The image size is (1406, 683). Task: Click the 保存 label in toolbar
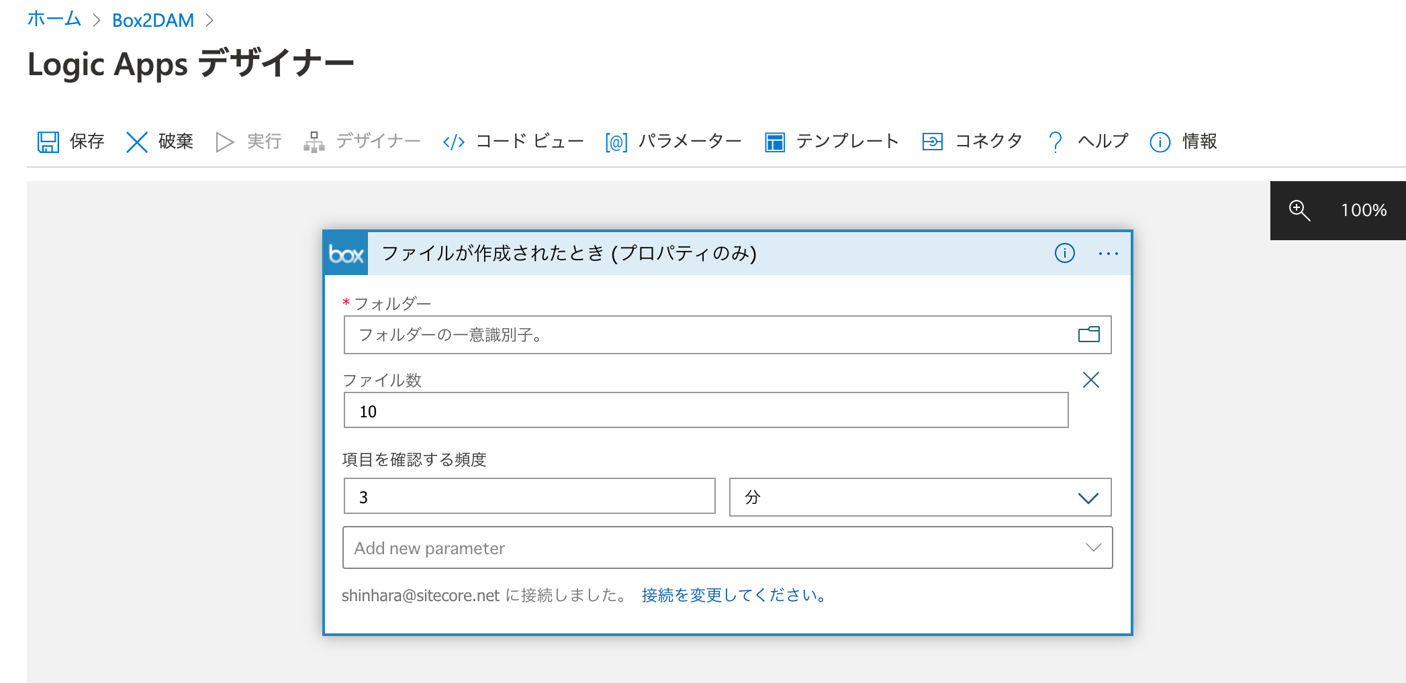coord(87,142)
